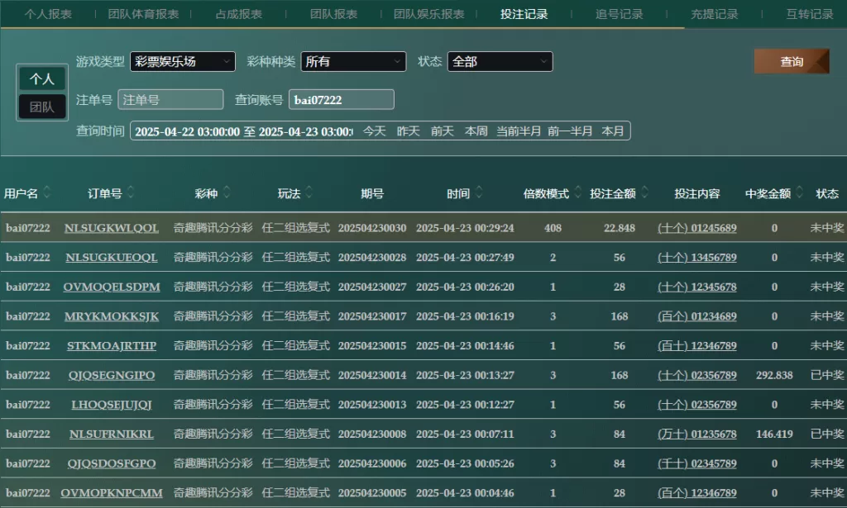The width and height of the screenshot is (847, 508).
Task: Click timestamp 2025-04-23 00:13:27
Action: 465,375
